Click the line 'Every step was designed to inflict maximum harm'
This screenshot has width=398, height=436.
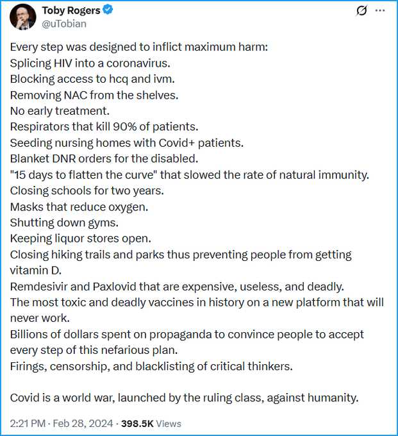(139, 47)
